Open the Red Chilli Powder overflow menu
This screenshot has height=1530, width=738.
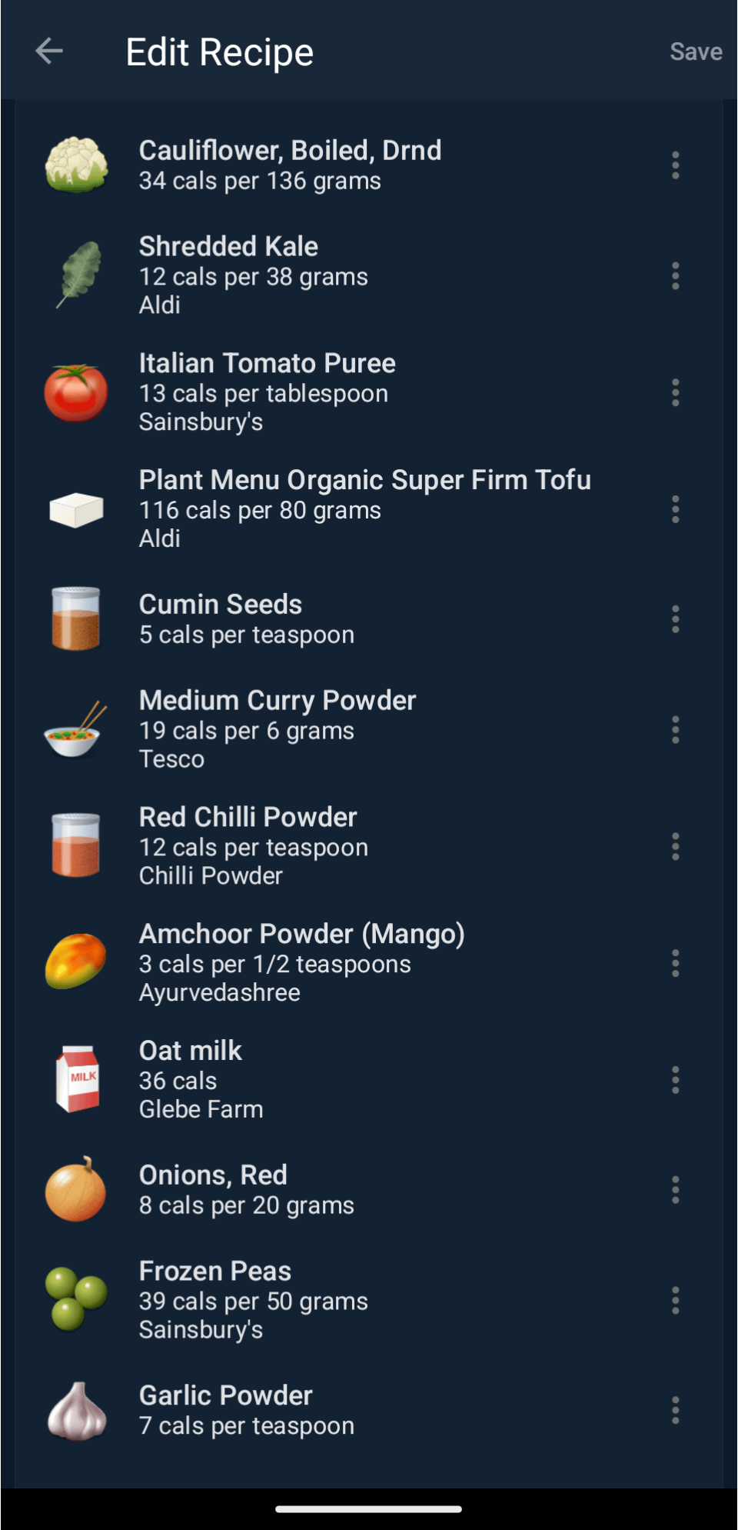[x=675, y=846]
